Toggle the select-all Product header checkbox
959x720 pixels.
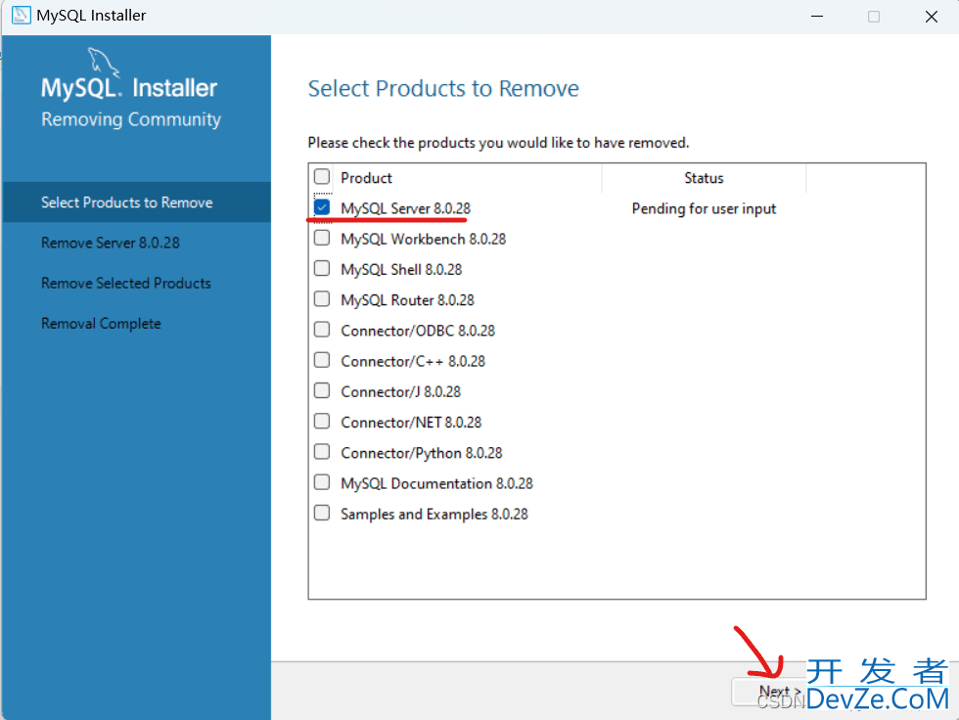click(x=322, y=177)
